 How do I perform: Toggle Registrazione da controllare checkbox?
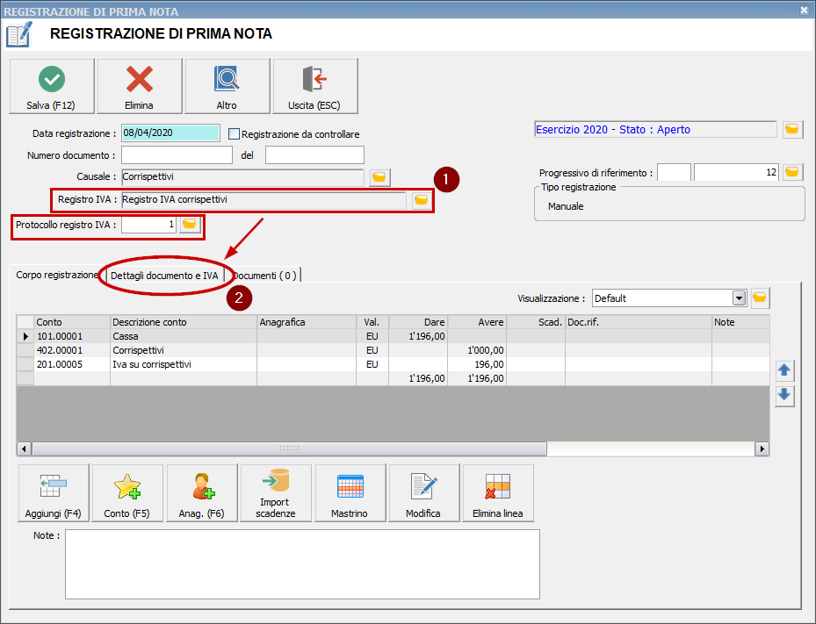point(235,134)
